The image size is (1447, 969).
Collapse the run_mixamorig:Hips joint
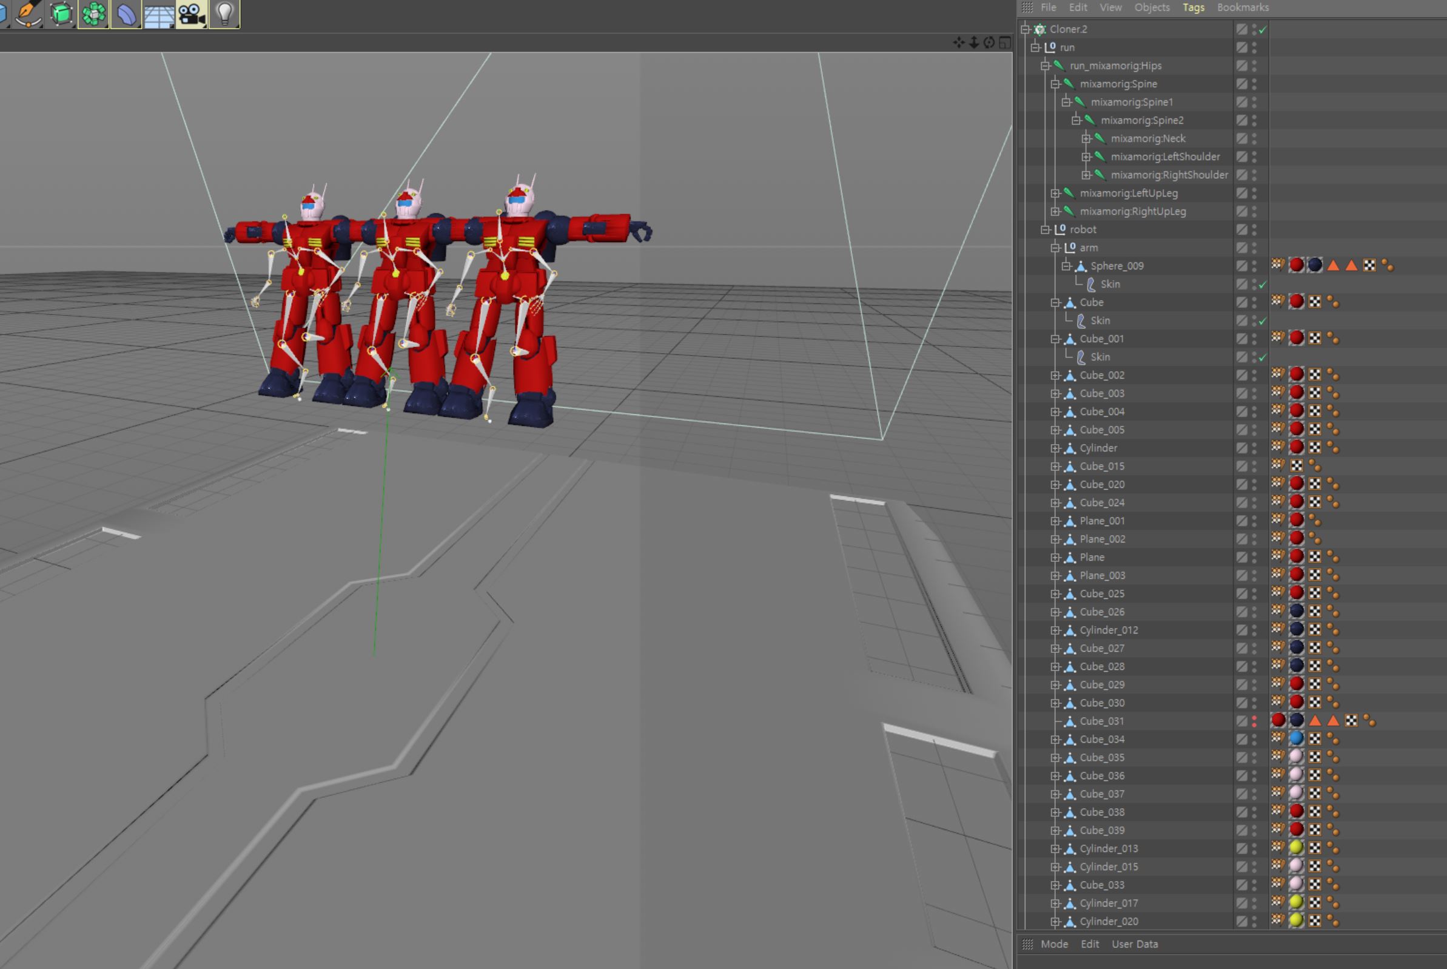[1046, 66]
